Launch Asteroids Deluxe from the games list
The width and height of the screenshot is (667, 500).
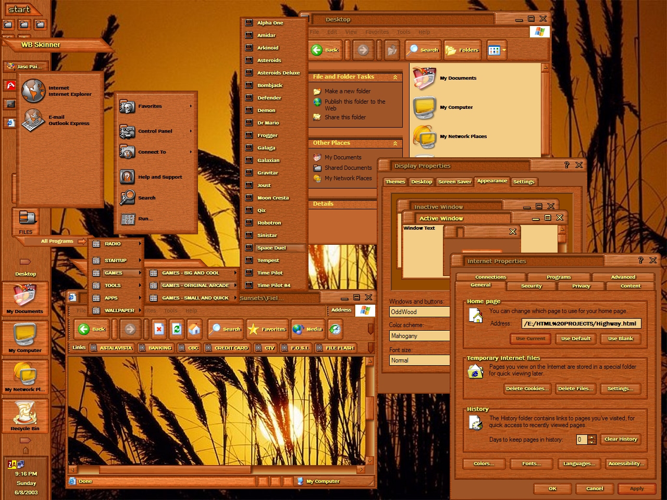click(x=274, y=73)
